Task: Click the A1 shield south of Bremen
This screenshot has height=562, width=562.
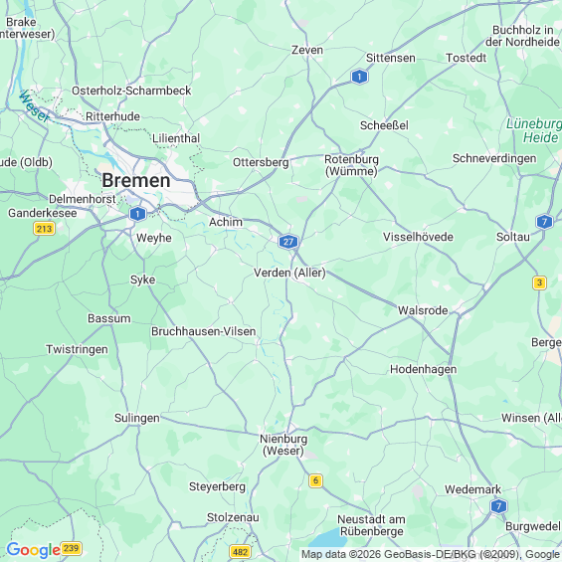Action: tap(137, 214)
